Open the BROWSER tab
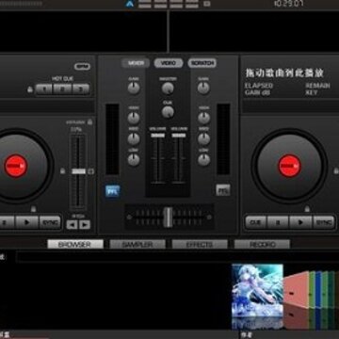Viewport: 339px width, 339px height. [x=75, y=244]
